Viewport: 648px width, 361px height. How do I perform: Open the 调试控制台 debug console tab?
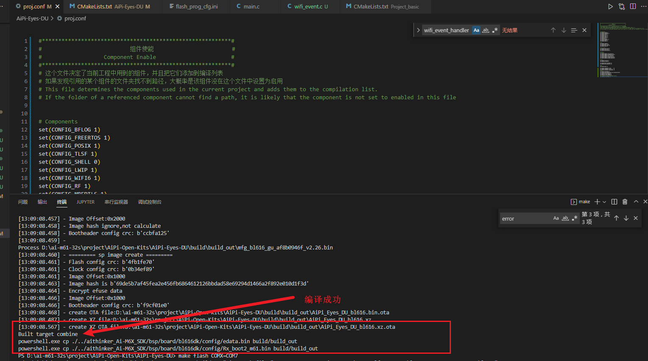pyautogui.click(x=150, y=202)
